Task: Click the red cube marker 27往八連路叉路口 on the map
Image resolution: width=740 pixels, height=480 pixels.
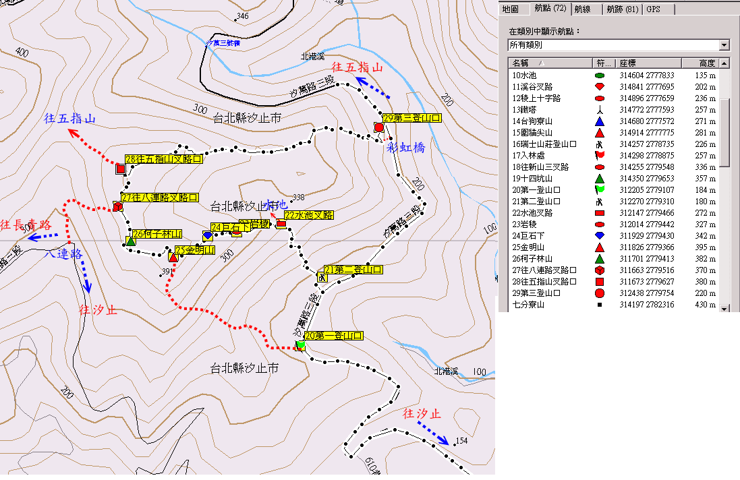Action: click(x=117, y=206)
